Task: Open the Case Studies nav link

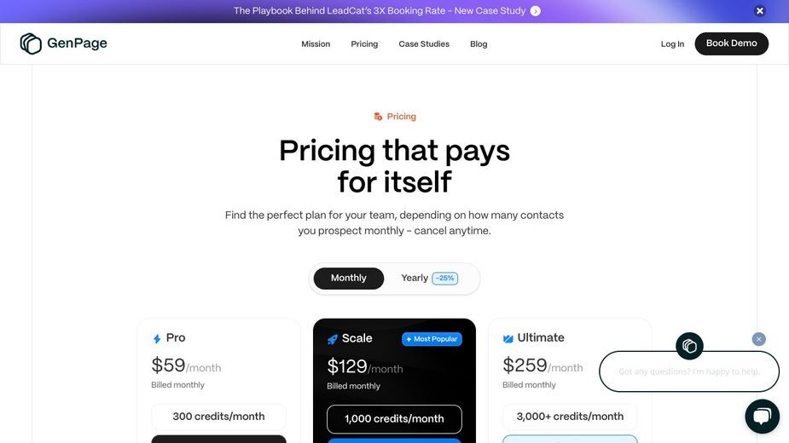Action: pyautogui.click(x=424, y=44)
